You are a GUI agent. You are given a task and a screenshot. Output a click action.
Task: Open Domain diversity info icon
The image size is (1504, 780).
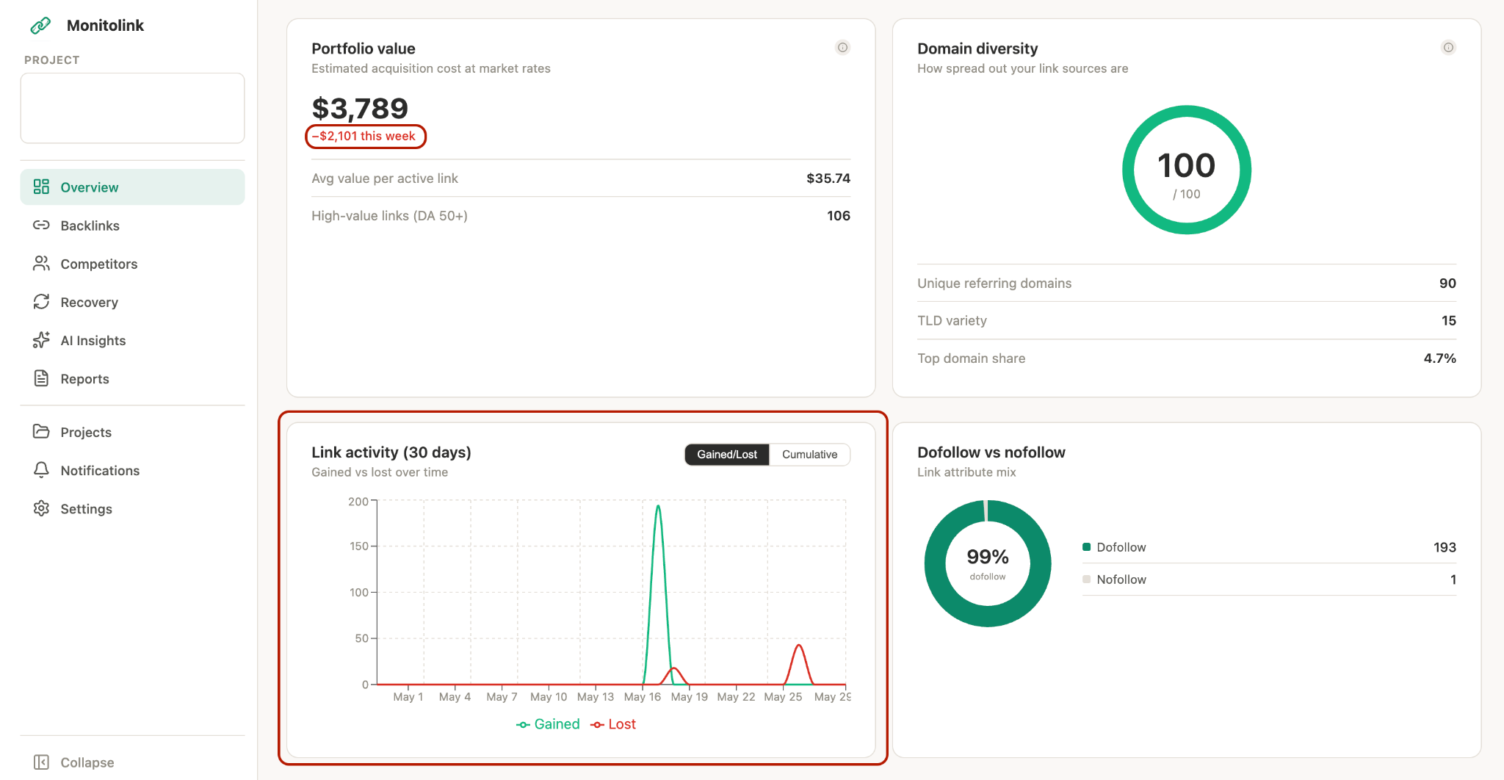[x=1448, y=48]
